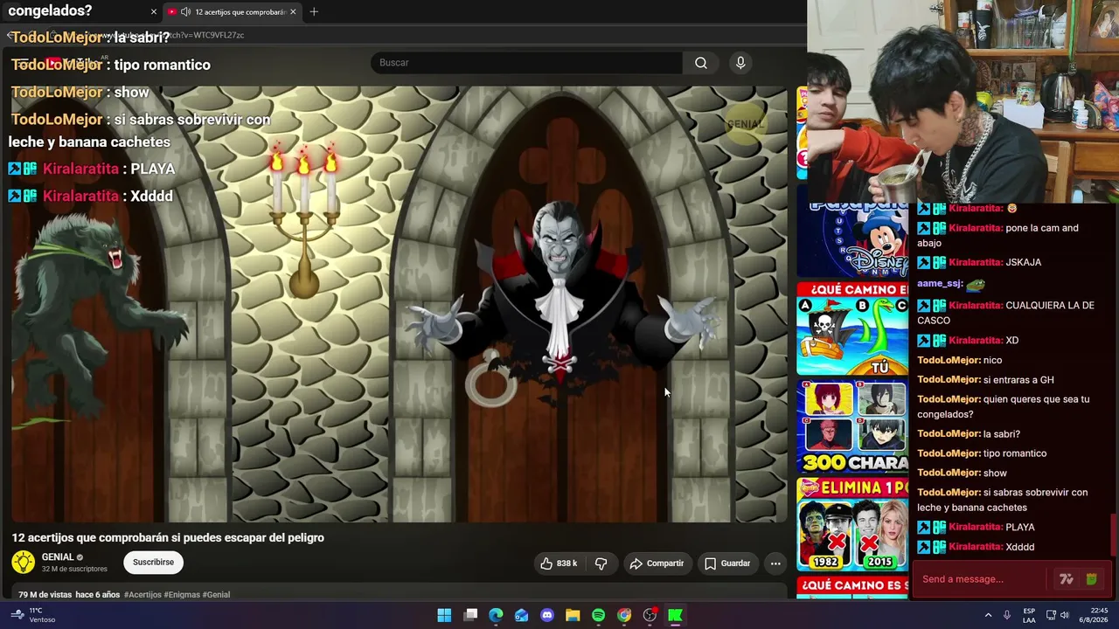This screenshot has height=629, width=1119.
Task: Like the video showing 838 k
Action: click(559, 563)
